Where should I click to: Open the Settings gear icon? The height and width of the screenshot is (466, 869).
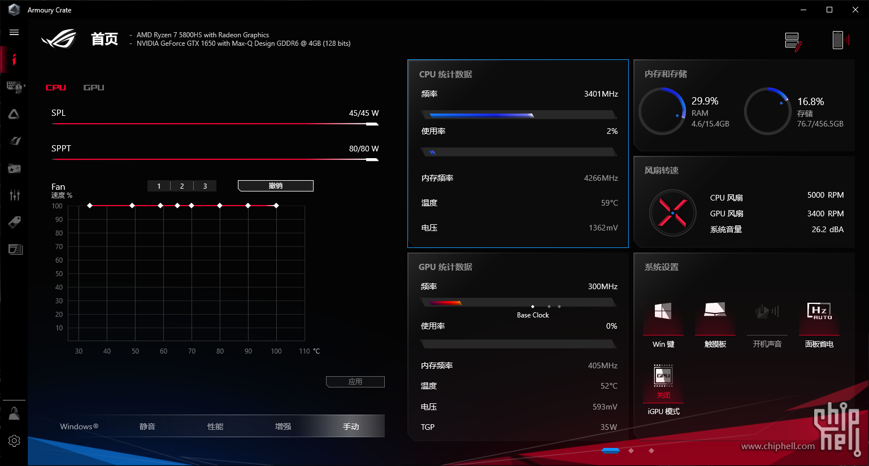click(x=14, y=441)
